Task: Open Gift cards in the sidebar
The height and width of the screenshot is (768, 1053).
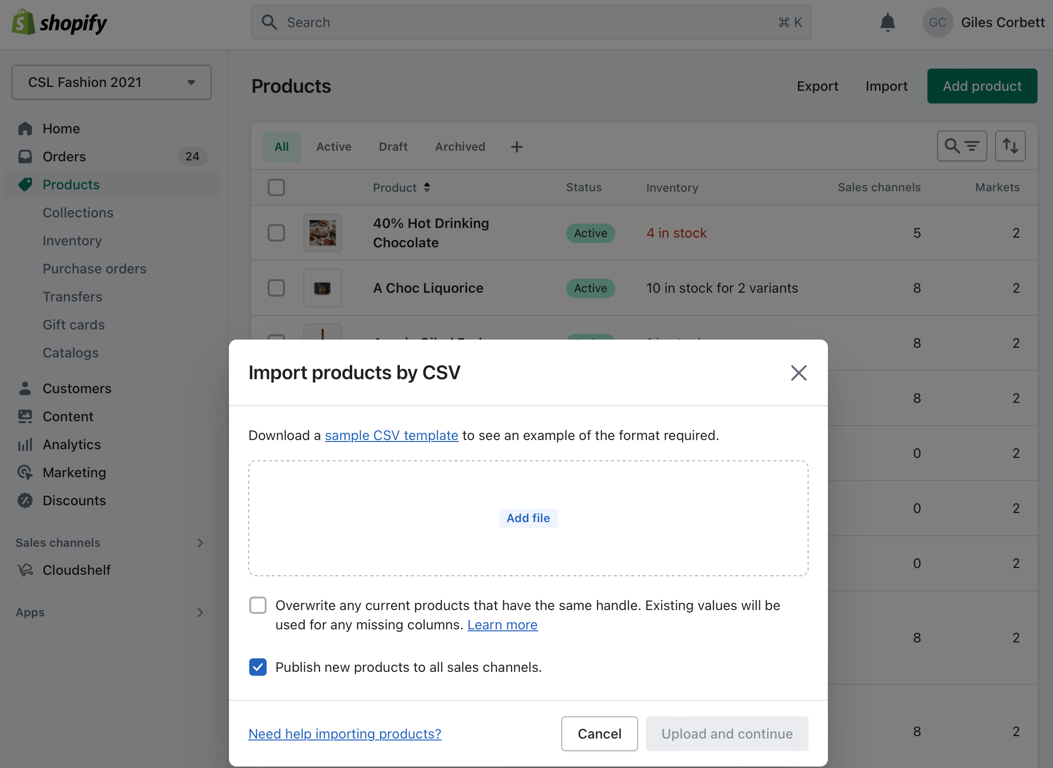Action: 73,325
